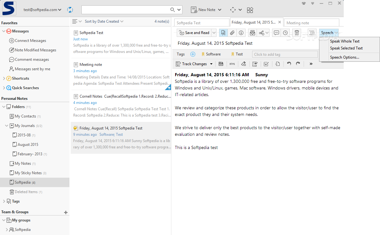This screenshot has width=380, height=235.
Task: Open the Track Changes dropdown arrow
Action: pos(211,64)
